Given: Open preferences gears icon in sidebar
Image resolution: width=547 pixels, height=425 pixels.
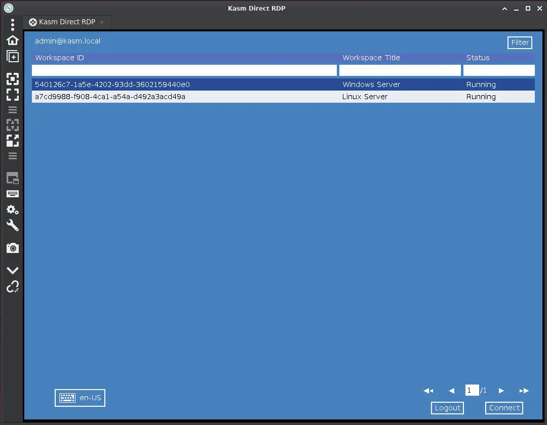Looking at the screenshot, I should [x=13, y=209].
